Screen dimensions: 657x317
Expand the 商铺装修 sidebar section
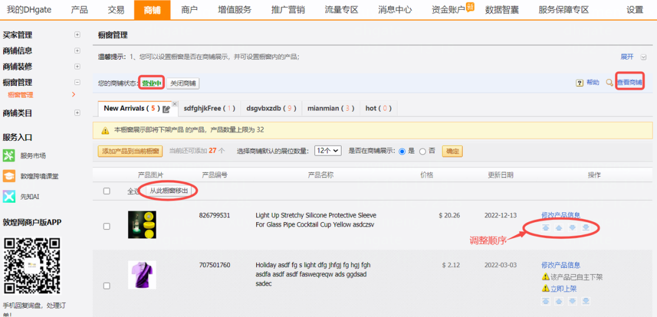[77, 66]
